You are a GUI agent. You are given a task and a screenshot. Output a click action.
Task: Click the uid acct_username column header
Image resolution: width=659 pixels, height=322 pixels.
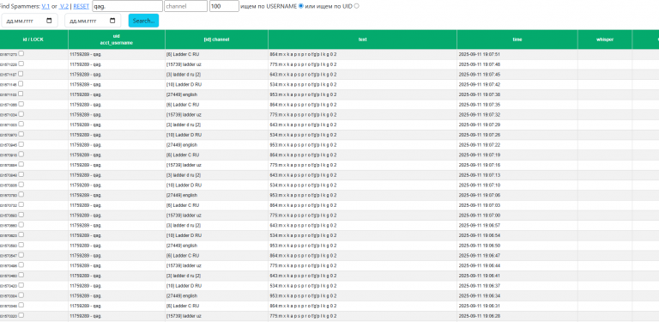coord(117,39)
